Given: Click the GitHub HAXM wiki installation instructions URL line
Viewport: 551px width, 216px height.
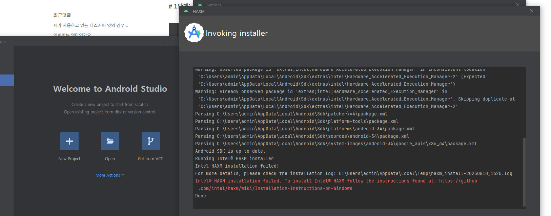Looking at the screenshot, I should click(275, 188).
